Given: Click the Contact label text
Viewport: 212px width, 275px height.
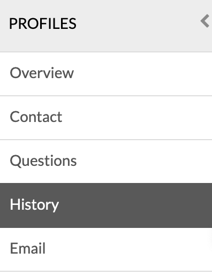Looking at the screenshot, I should (36, 117).
